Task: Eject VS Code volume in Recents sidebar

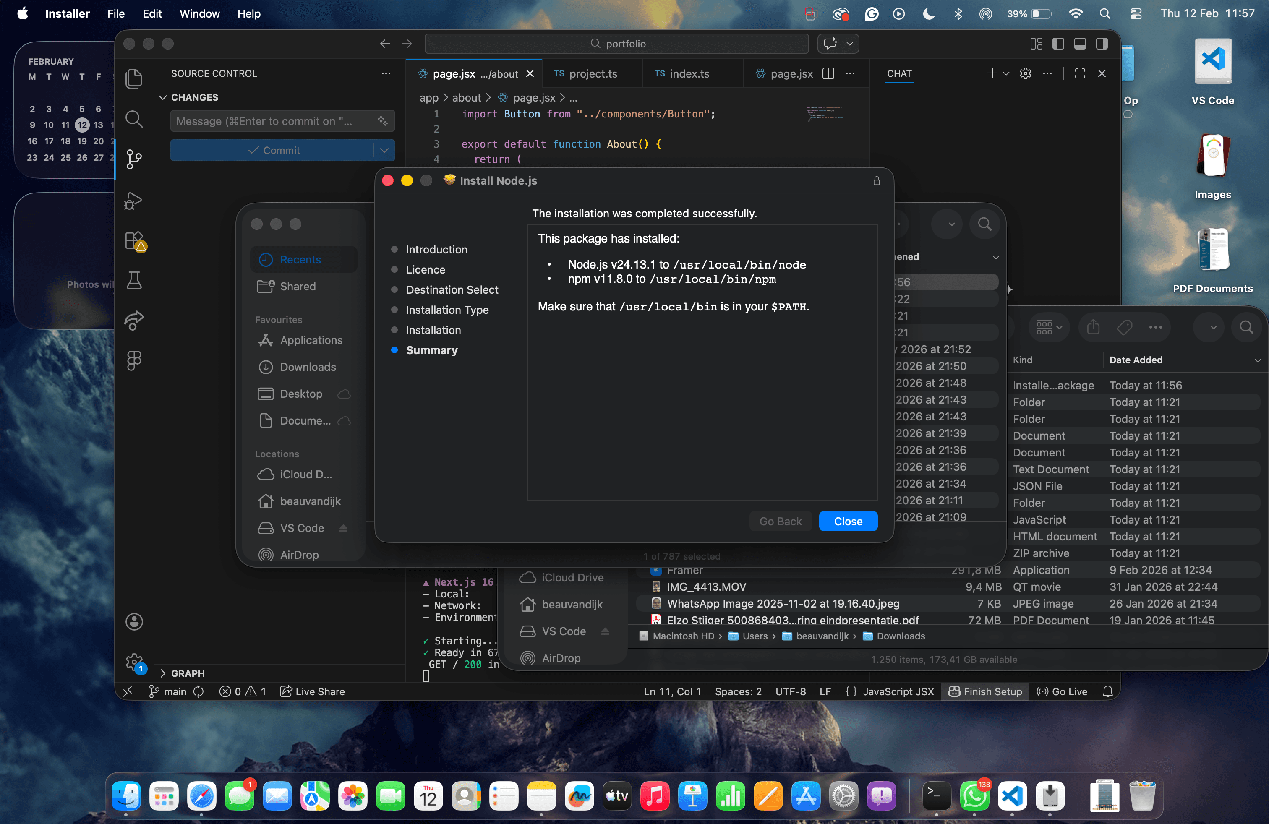Action: pyautogui.click(x=343, y=528)
